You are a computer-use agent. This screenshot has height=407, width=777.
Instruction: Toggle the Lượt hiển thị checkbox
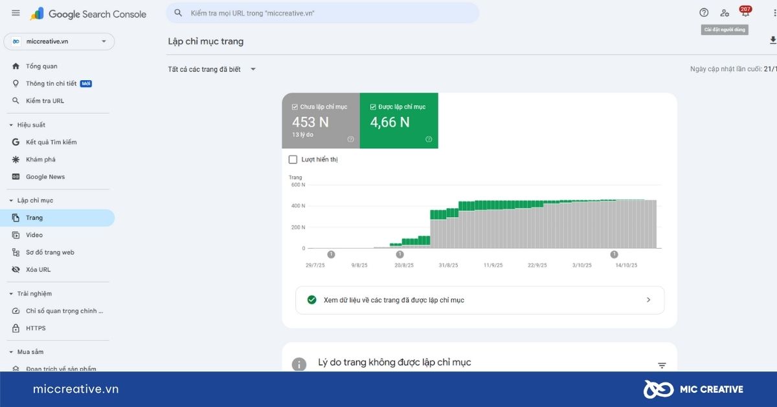click(293, 160)
